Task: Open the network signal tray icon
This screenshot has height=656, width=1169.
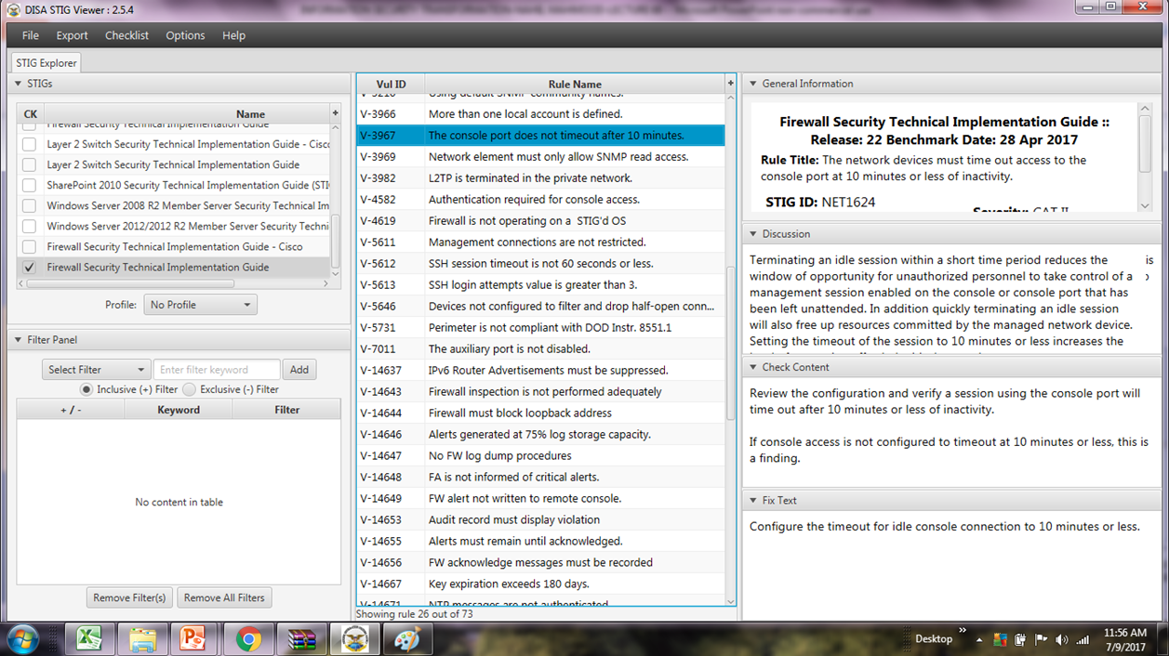Action: [x=1083, y=640]
